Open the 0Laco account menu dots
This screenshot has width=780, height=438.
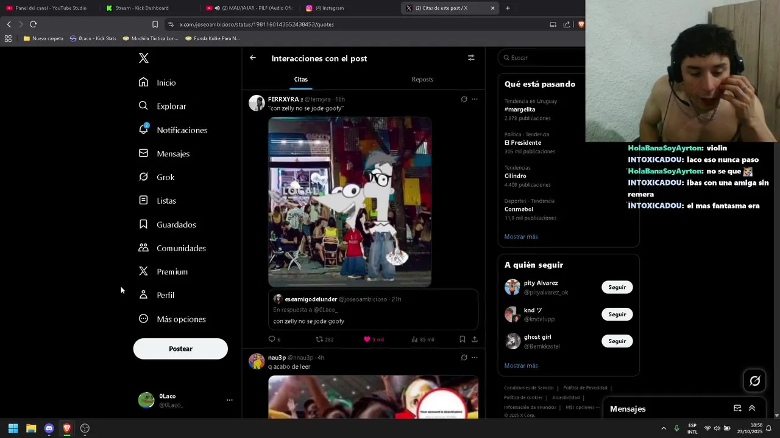coord(230,400)
